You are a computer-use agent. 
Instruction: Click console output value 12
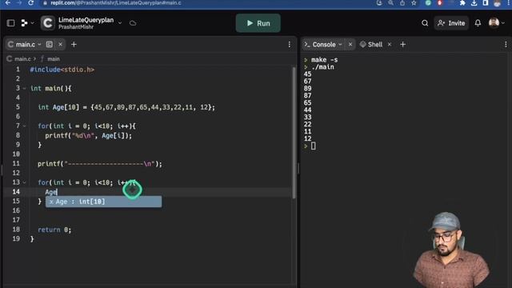(307, 138)
